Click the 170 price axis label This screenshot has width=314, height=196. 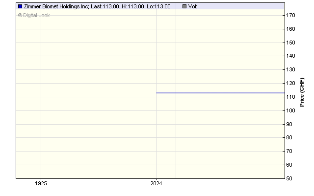tap(290, 15)
